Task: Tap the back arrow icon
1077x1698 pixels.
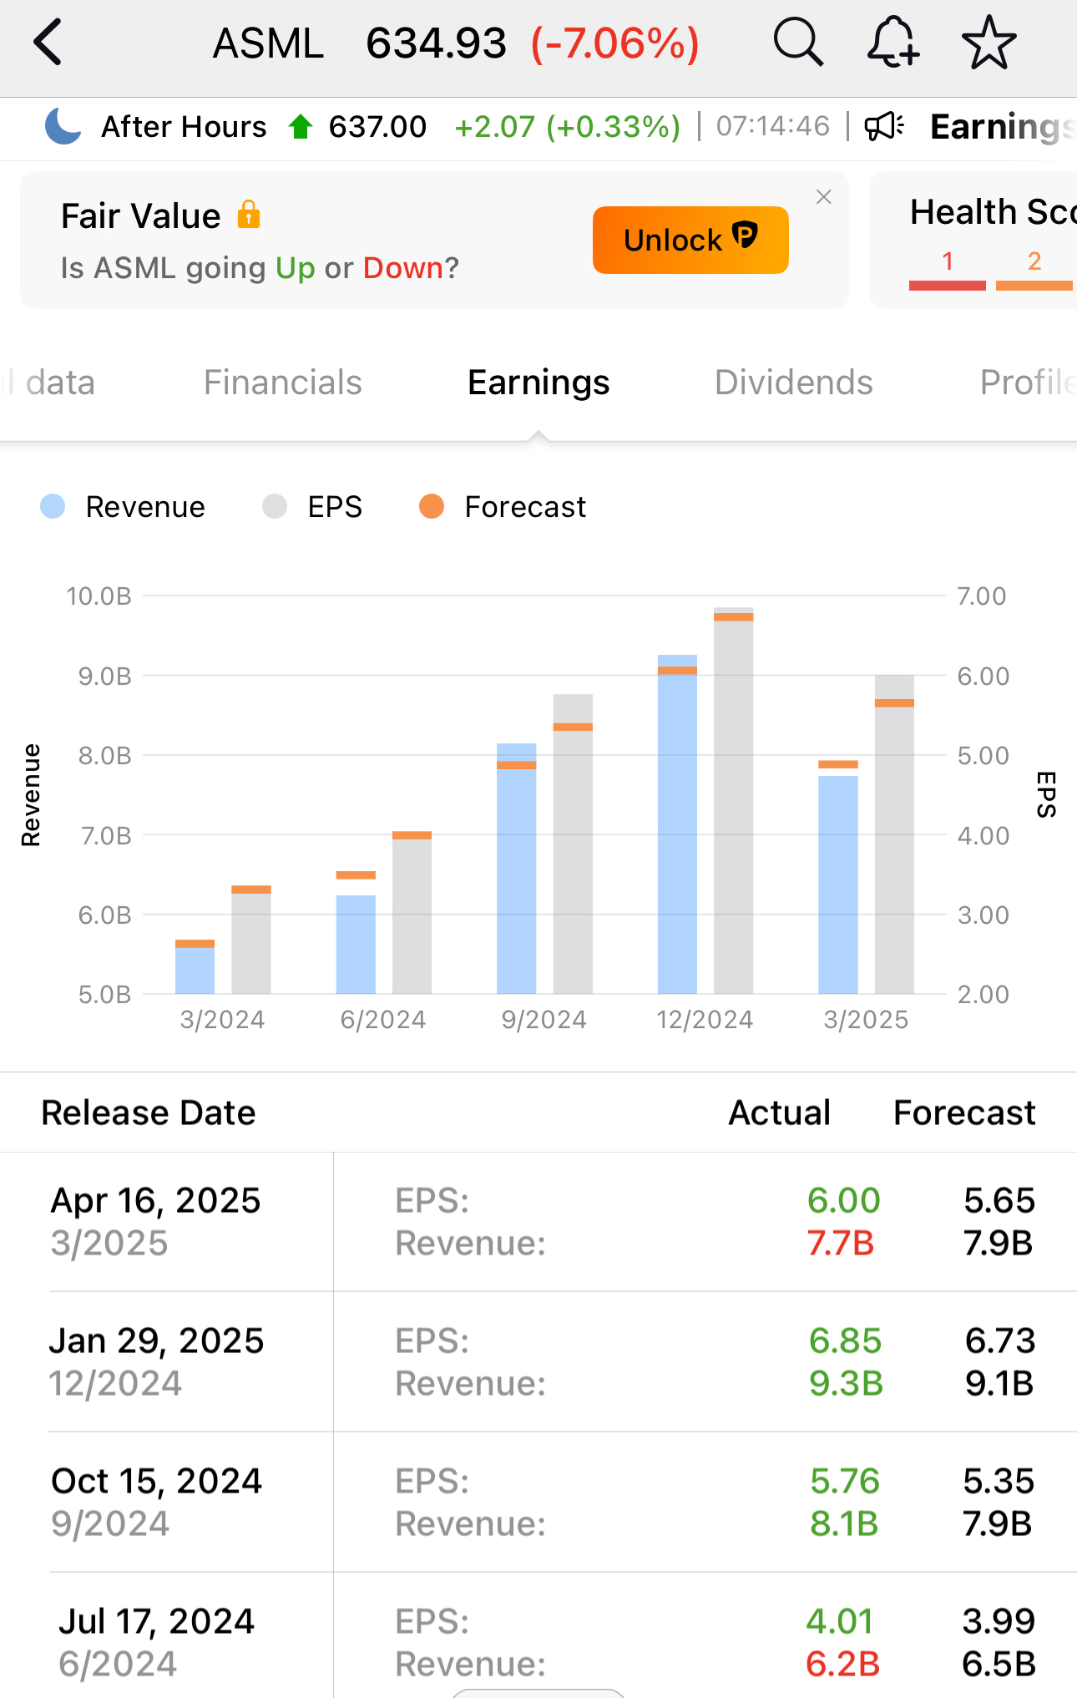Action: (48, 43)
